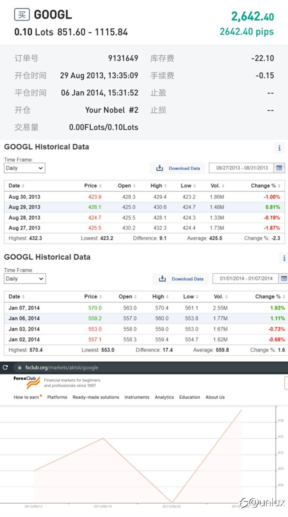The height and width of the screenshot is (517, 288).
Task: Open calendar icon for 01/01/2014 date range
Action: click(x=284, y=278)
